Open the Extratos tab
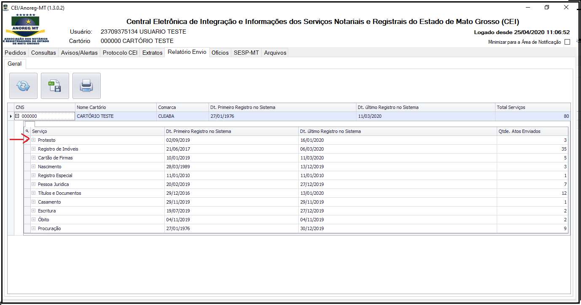 tap(152, 53)
